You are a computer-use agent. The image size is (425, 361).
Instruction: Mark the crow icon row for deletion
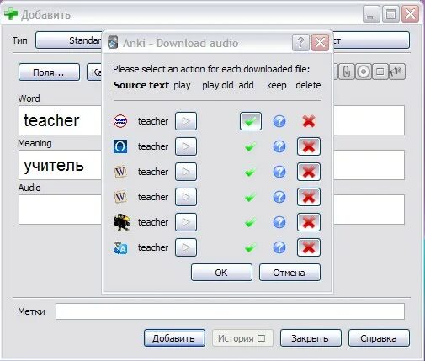309,222
